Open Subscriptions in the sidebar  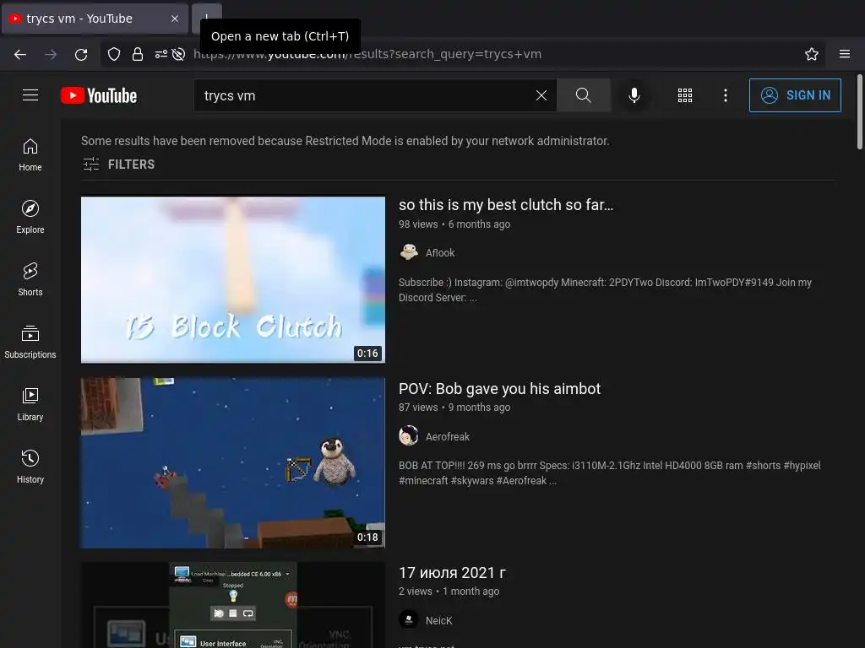point(30,342)
